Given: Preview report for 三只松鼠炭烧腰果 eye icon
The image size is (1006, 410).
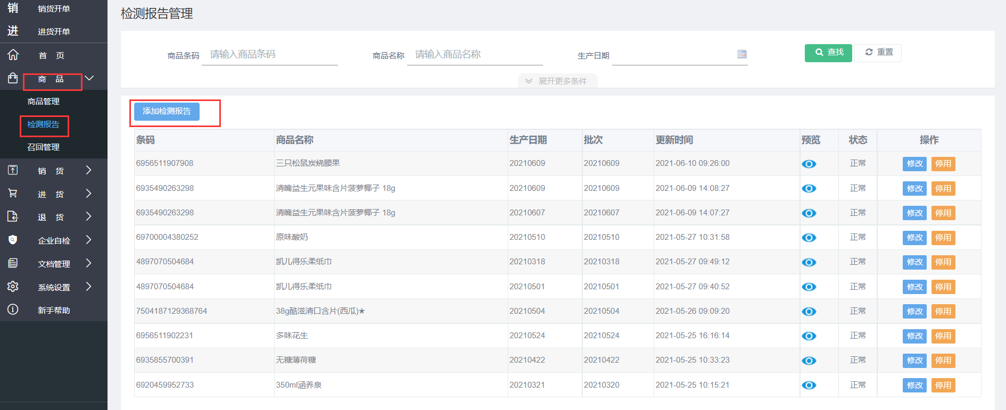Looking at the screenshot, I should [809, 164].
